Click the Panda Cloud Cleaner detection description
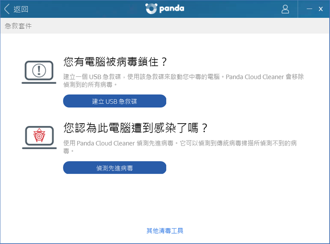This screenshot has height=244, width=330. pos(180,147)
